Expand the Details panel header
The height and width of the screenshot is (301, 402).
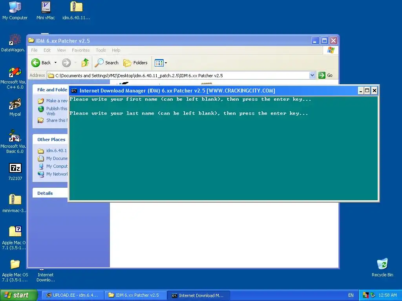51,193
